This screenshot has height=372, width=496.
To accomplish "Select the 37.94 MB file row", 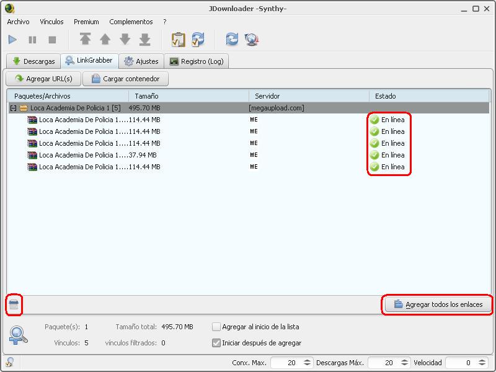I will pos(249,155).
